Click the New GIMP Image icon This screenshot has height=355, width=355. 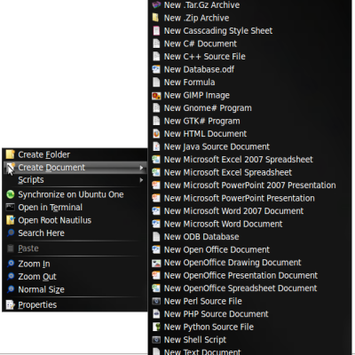coord(156,95)
